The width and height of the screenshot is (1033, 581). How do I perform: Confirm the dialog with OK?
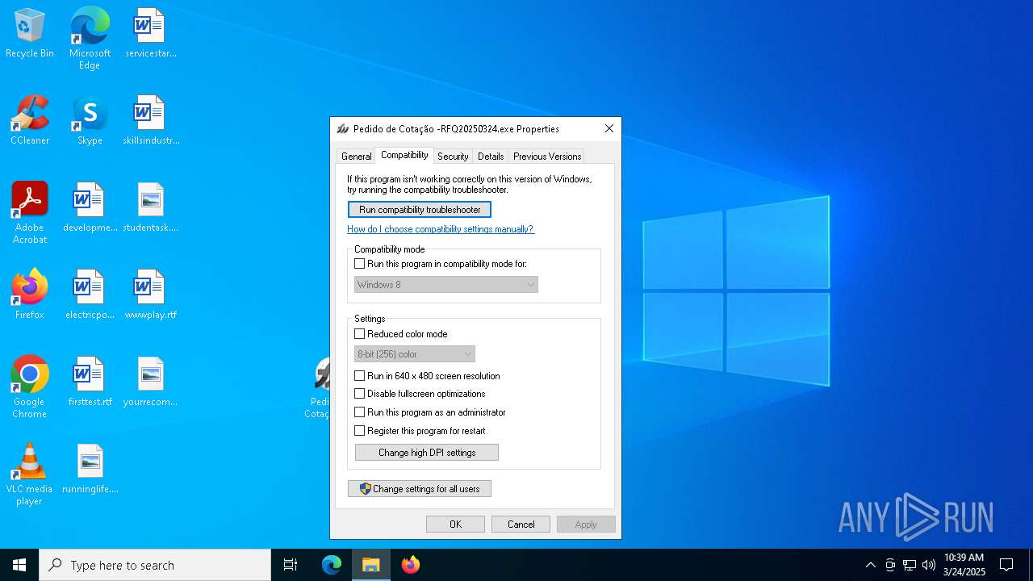(x=455, y=525)
